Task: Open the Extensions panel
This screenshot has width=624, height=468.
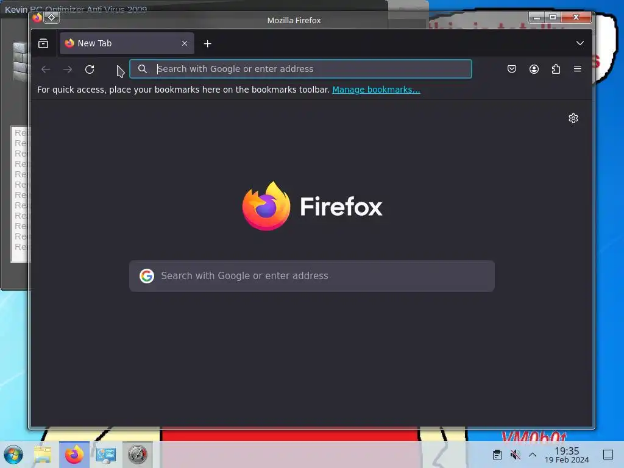Action: coord(556,69)
